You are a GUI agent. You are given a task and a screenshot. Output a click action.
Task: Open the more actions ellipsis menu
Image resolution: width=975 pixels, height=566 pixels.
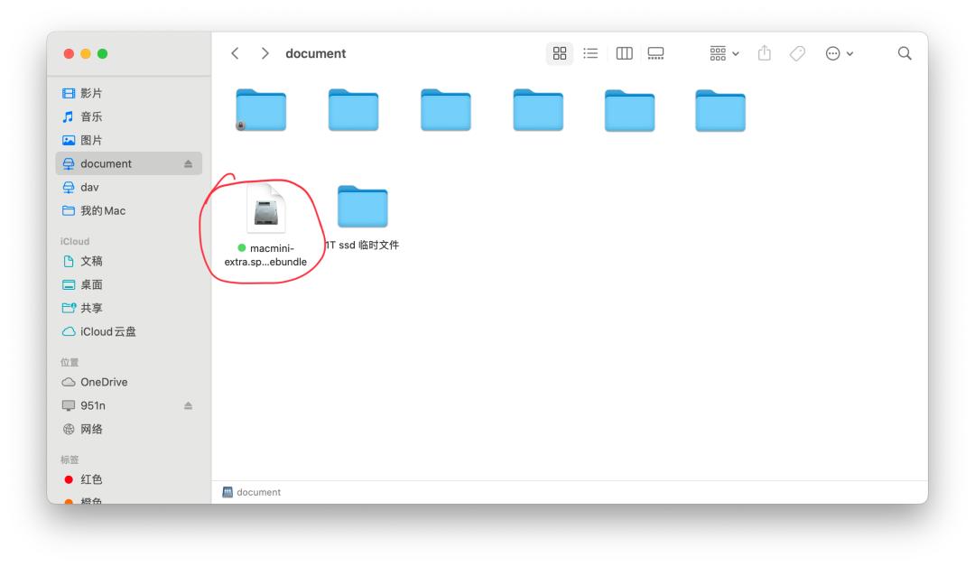click(839, 53)
